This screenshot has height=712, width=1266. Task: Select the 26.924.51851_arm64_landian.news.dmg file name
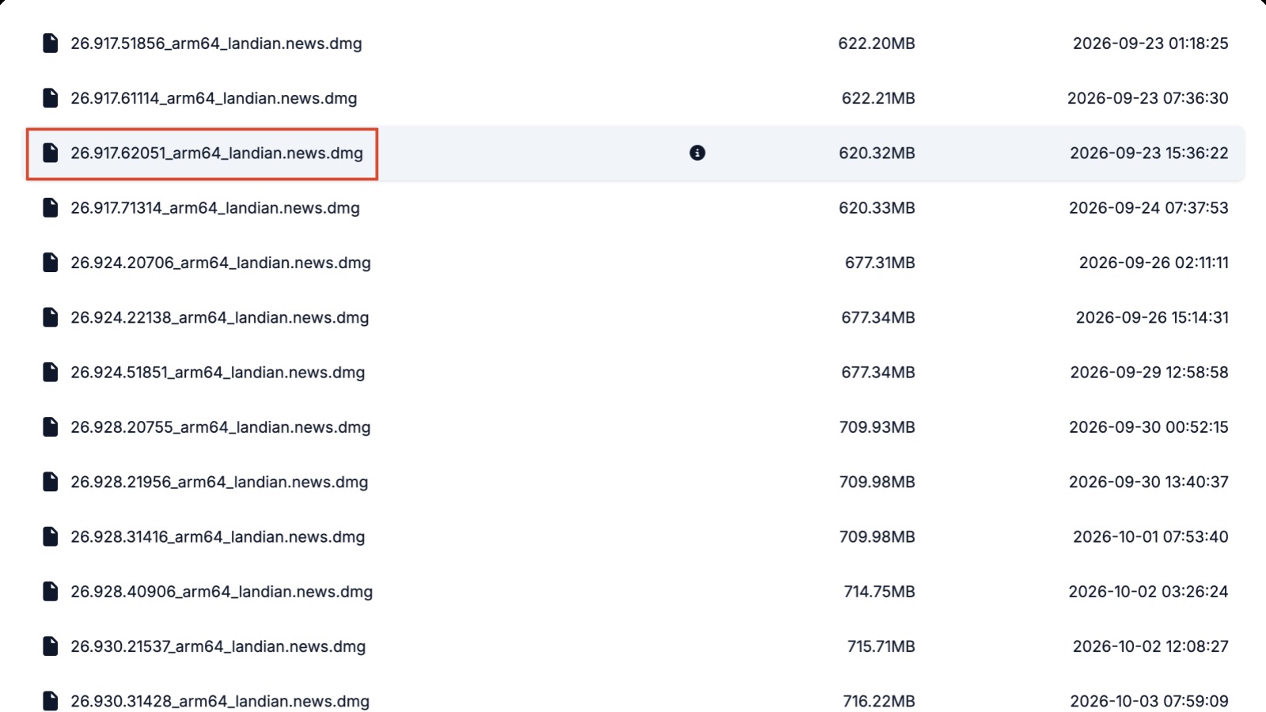(218, 372)
